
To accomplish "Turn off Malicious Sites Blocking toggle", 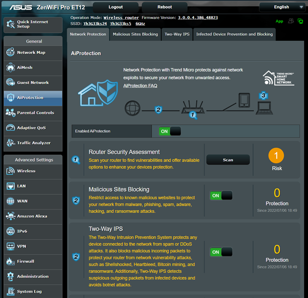I will (x=221, y=195).
